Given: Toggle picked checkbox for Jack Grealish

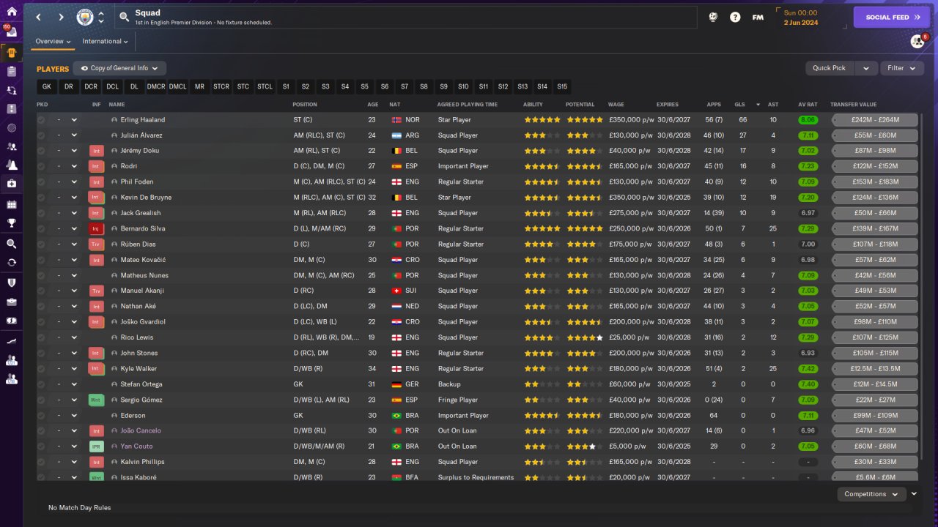Looking at the screenshot, I should [41, 213].
